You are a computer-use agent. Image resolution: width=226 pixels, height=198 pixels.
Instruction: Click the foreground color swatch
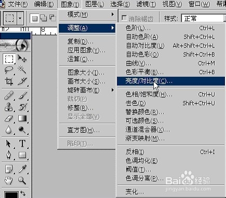pos(11,194)
